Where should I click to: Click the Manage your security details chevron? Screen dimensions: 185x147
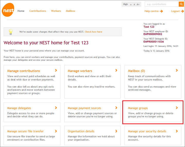[x=177, y=131]
